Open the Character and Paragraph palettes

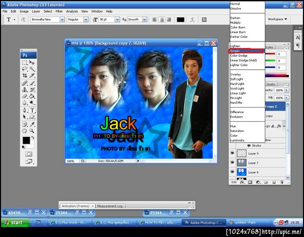click(x=204, y=20)
